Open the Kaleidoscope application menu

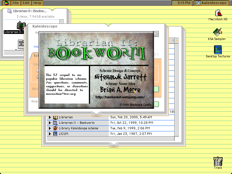click(211, 3)
